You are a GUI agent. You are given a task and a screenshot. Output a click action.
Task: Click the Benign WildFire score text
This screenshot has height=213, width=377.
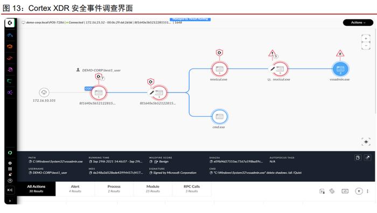(x=164, y=161)
